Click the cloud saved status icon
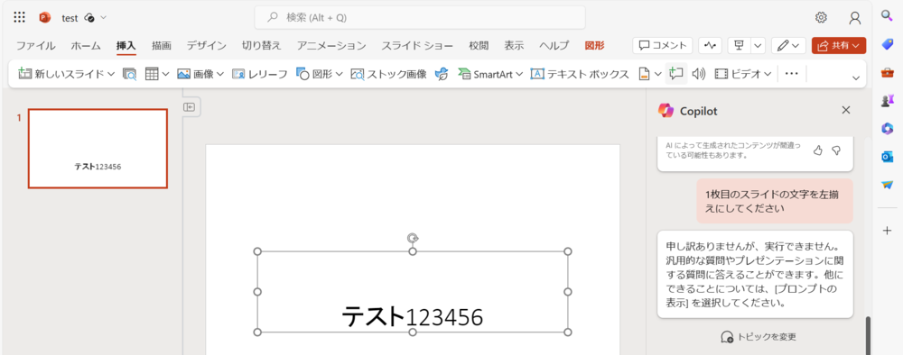The image size is (903, 355). 88,18
